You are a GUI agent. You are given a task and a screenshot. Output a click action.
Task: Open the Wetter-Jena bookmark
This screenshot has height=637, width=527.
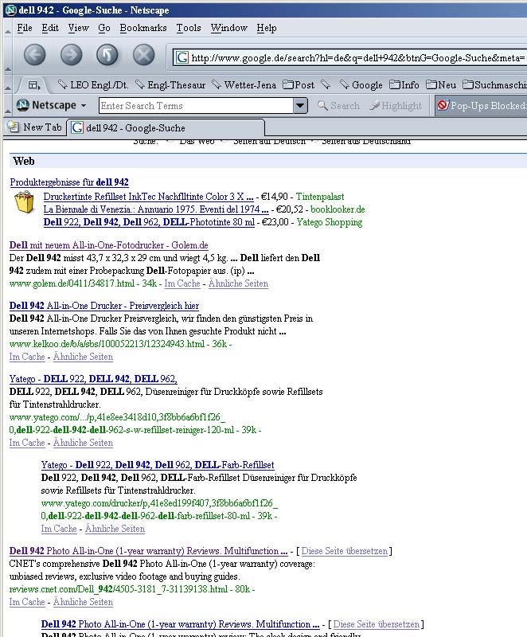click(244, 85)
